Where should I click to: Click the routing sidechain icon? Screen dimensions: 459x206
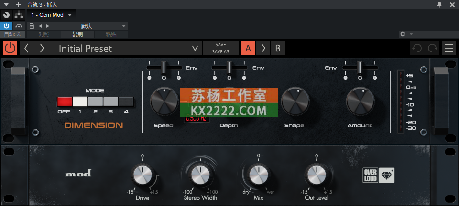(x=19, y=15)
